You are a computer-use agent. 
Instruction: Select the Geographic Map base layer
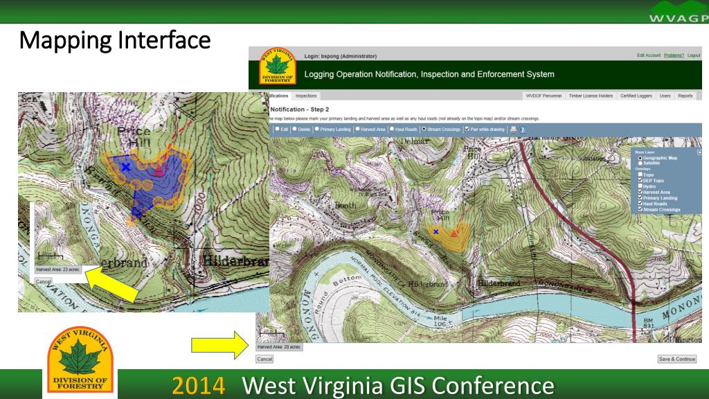pos(640,159)
